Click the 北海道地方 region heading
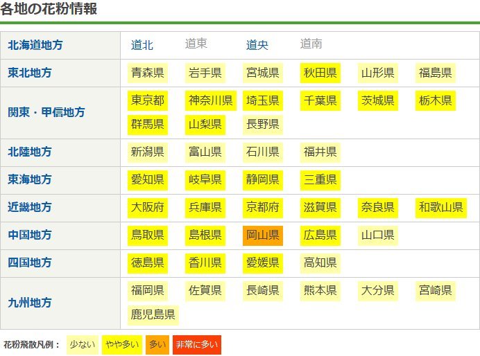This screenshot has height=356, width=480. point(35,45)
